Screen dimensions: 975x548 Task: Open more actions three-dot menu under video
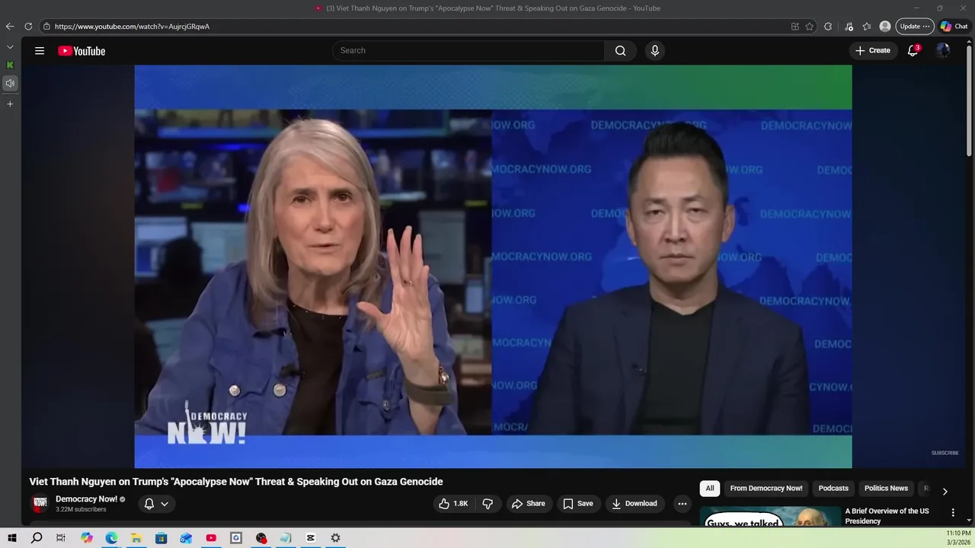tap(682, 503)
